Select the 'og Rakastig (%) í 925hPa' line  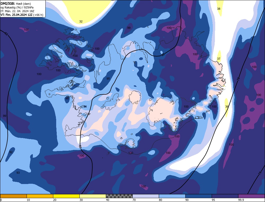click(17, 7)
